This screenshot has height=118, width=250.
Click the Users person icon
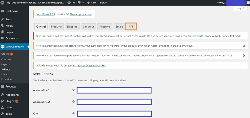pos(2,107)
